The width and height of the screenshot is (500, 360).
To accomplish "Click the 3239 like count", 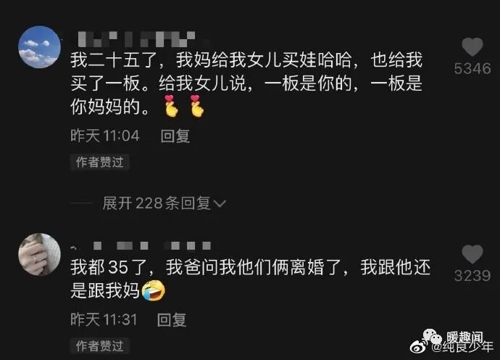I will pyautogui.click(x=472, y=276).
